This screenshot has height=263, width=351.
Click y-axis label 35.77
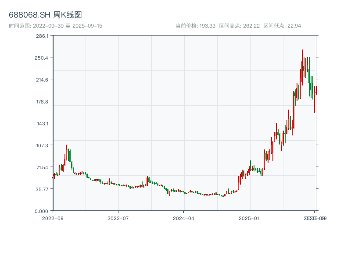point(42,189)
